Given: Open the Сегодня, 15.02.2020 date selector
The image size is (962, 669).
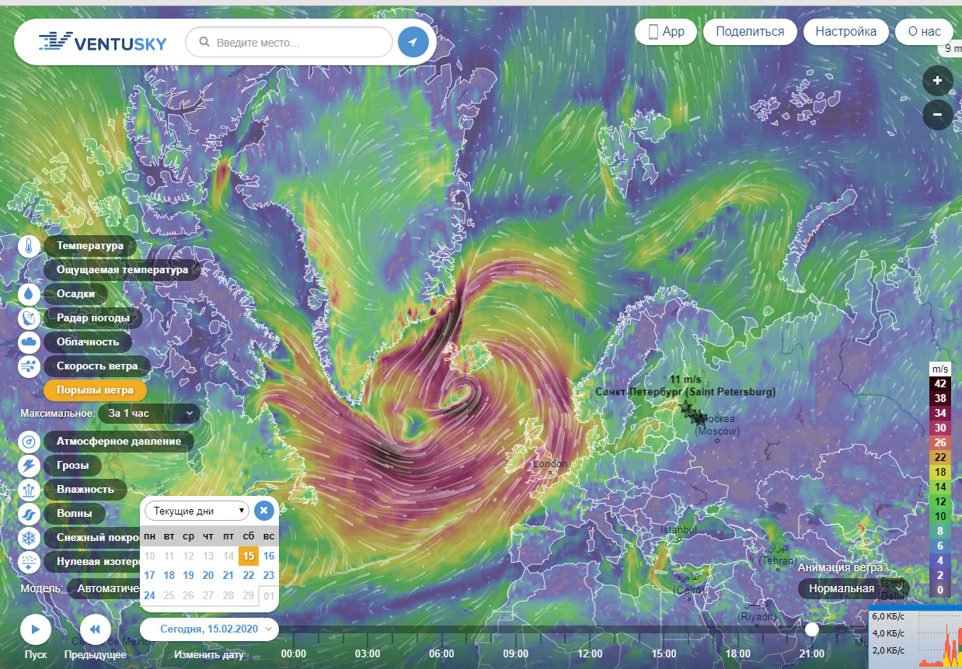Looking at the screenshot, I should [x=209, y=629].
